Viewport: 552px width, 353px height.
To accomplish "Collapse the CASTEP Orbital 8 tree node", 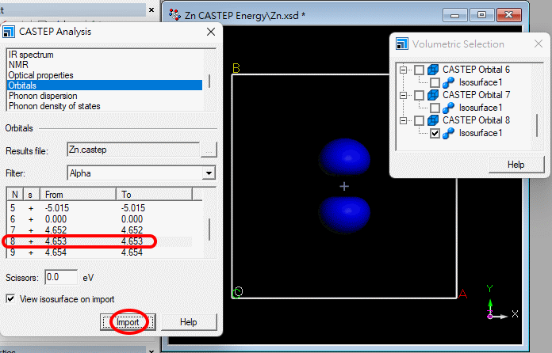I will [404, 120].
